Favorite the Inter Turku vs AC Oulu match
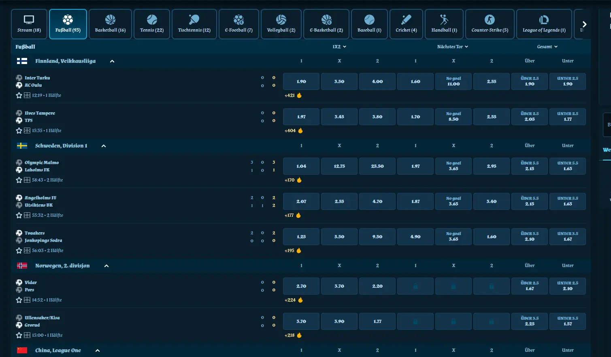This screenshot has height=357, width=611. pos(19,95)
